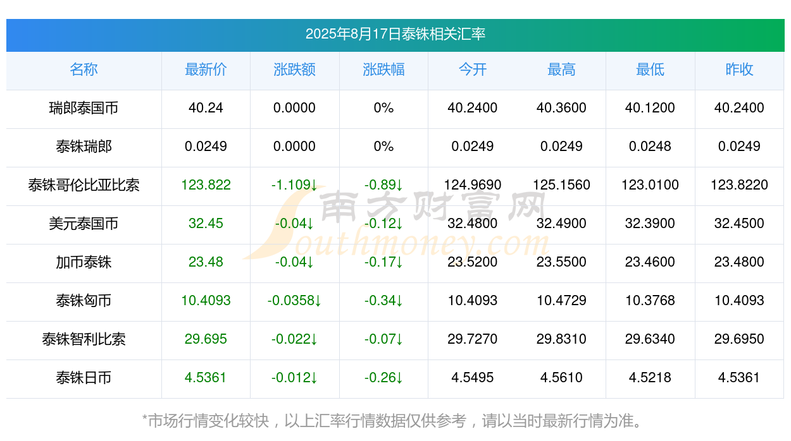Screen dimensions: 791x441
Task: Click previous close 32.4500
Action: 739,224
